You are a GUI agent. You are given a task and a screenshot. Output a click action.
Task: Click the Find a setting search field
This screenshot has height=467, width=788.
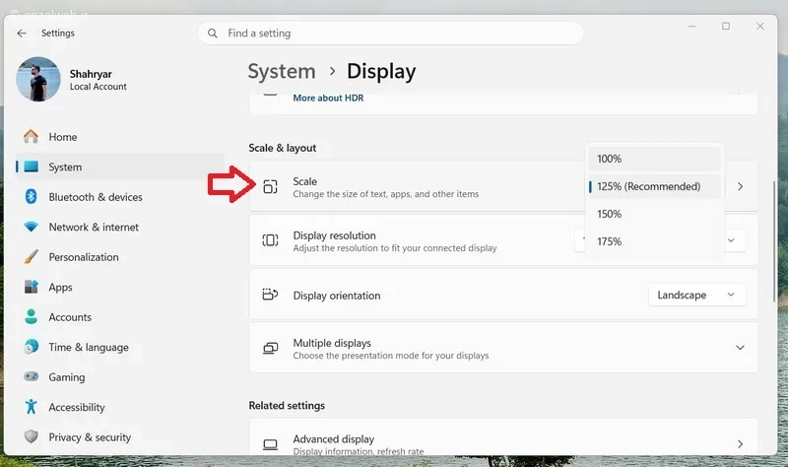390,33
